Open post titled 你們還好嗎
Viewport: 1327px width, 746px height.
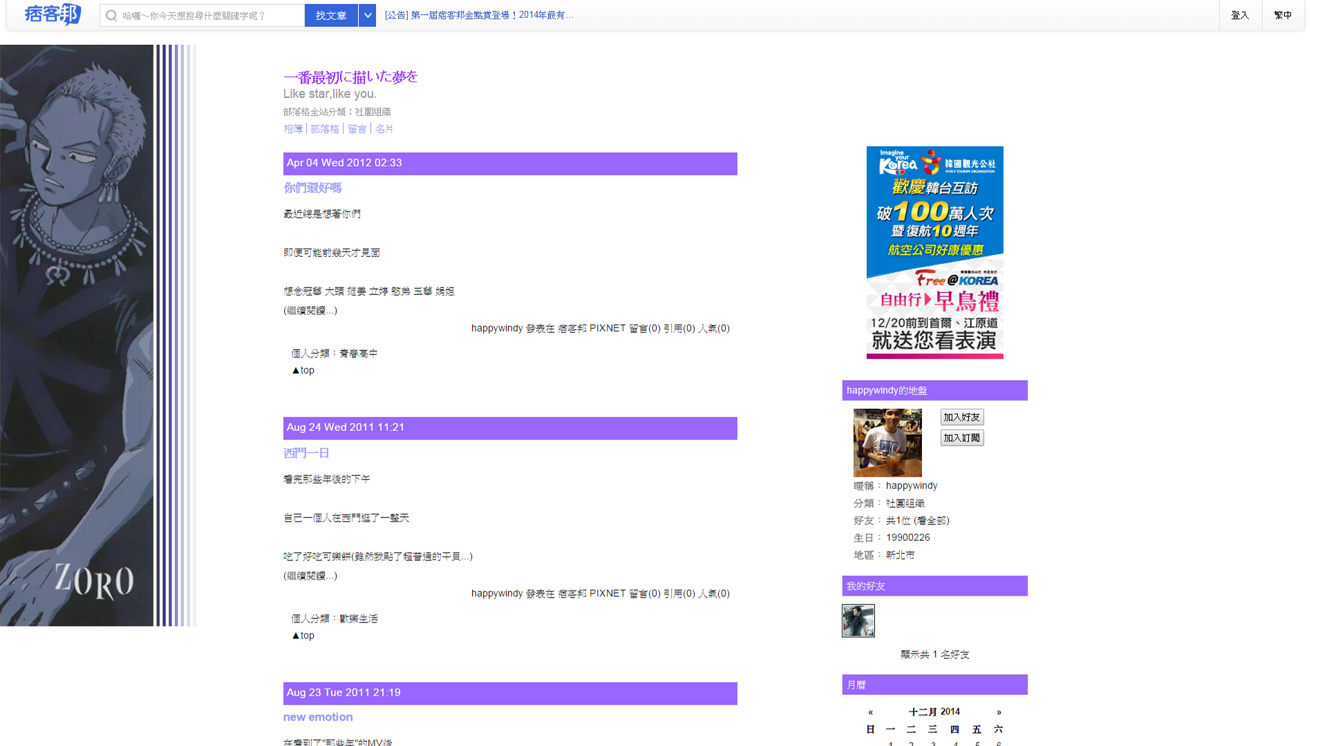pyautogui.click(x=312, y=188)
